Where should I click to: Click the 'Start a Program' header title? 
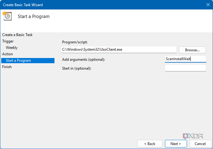click(34, 16)
